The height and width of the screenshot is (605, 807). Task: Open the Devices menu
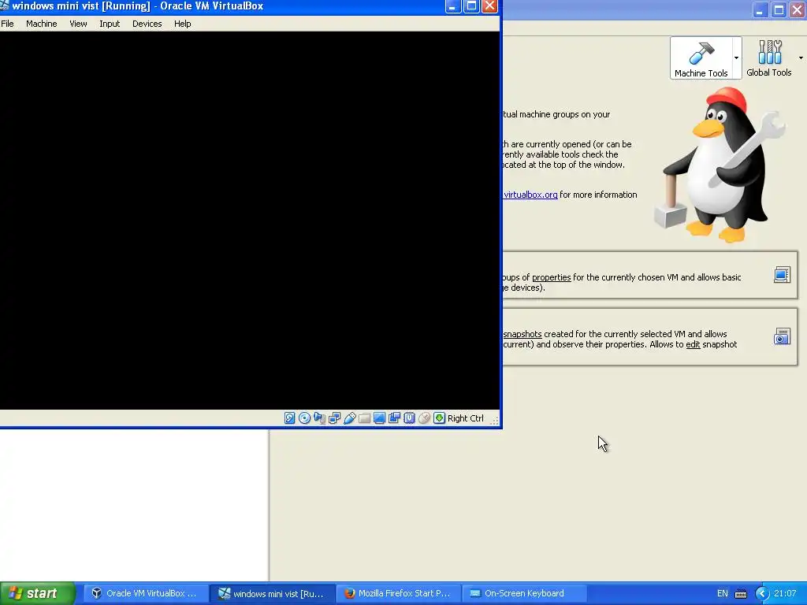click(147, 24)
